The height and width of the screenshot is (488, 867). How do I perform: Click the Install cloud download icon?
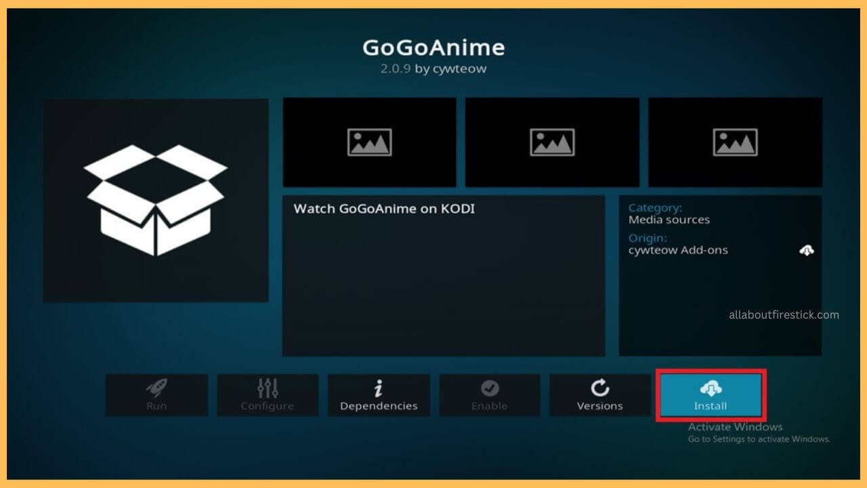(711, 388)
